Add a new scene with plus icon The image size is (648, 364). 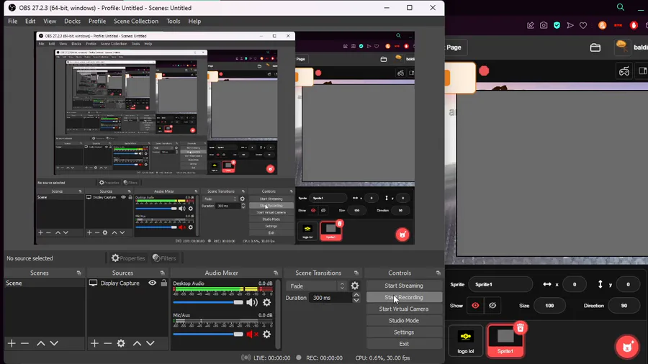12,343
